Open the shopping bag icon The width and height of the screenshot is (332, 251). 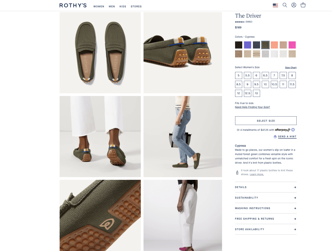[x=303, y=5]
